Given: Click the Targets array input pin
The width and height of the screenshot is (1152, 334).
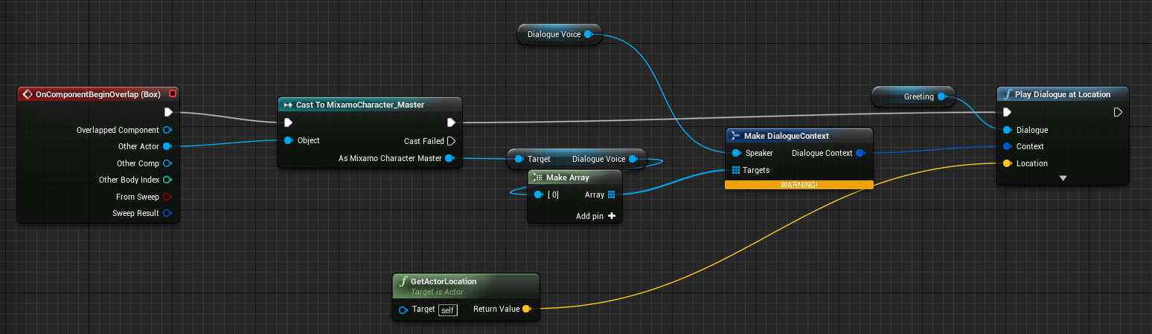Looking at the screenshot, I should click(x=736, y=170).
